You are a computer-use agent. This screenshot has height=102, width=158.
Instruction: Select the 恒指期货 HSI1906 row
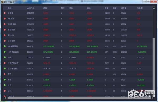78,30
